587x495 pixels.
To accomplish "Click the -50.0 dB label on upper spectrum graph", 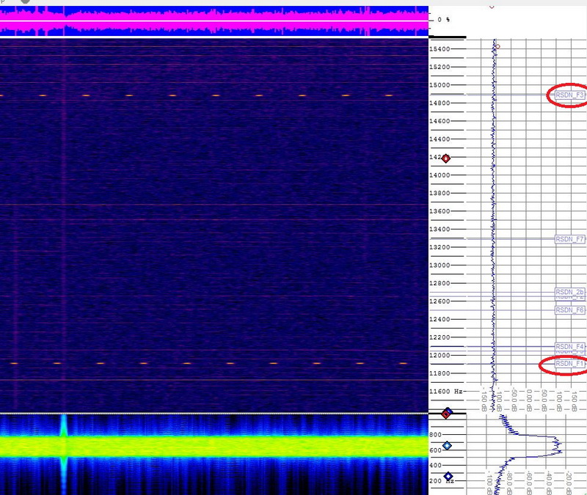I will tap(514, 400).
